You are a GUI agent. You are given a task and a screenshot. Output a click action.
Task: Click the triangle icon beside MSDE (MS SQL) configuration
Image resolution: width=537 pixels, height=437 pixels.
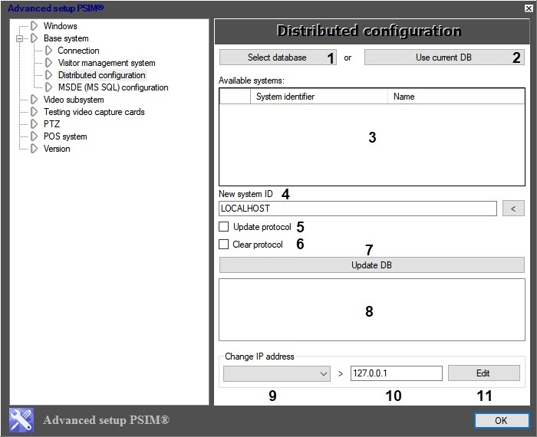(x=48, y=87)
